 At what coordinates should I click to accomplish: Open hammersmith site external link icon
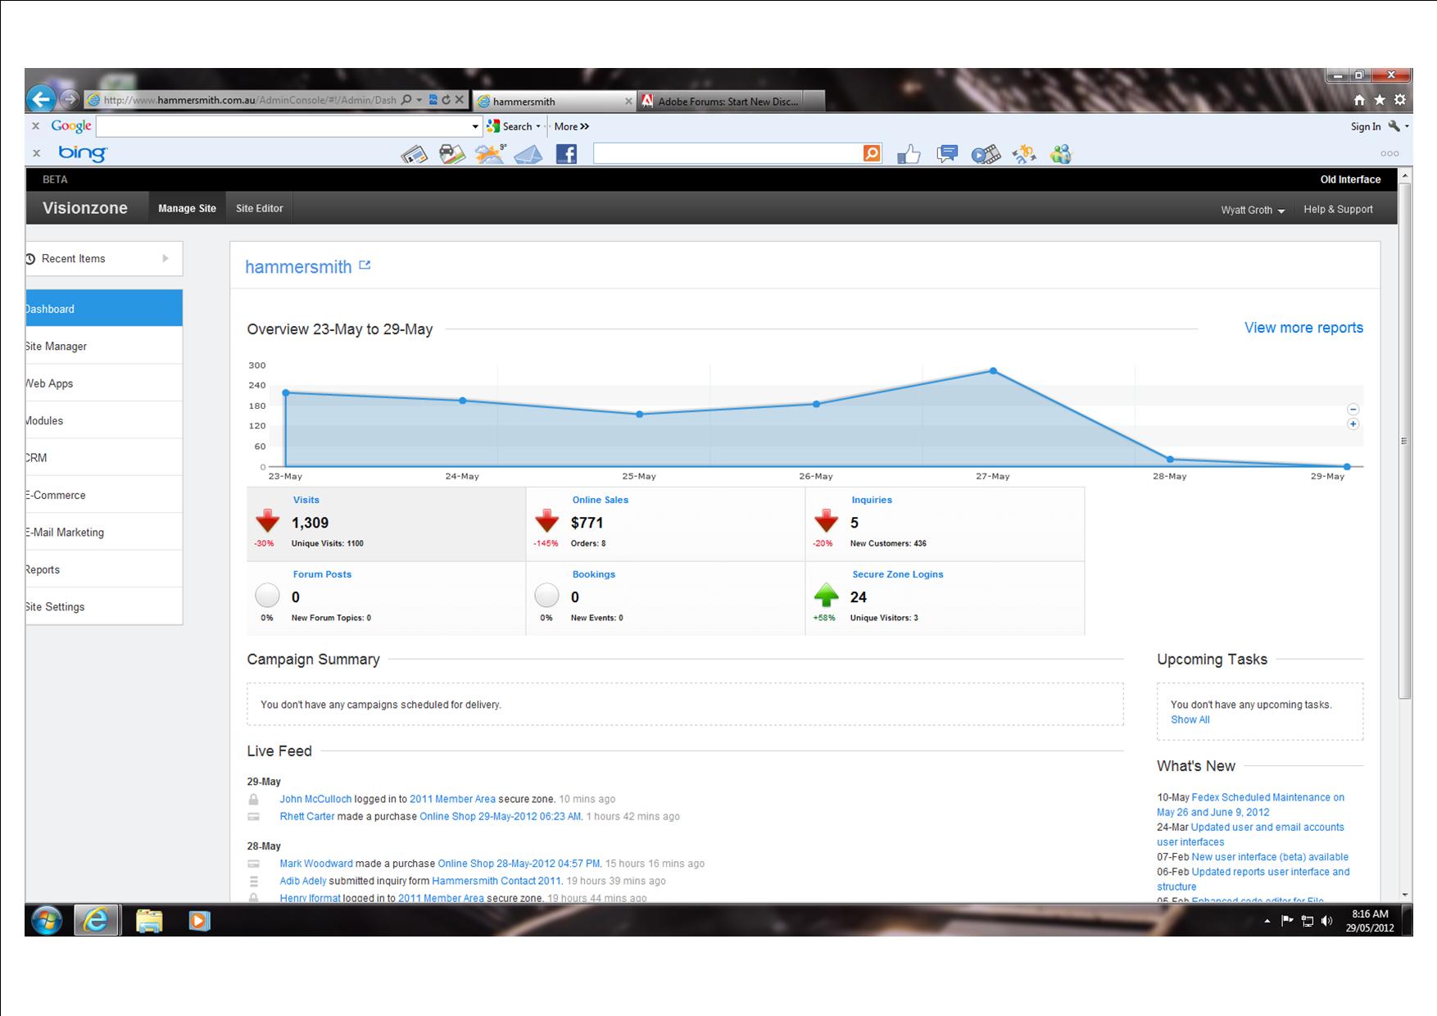tap(365, 265)
